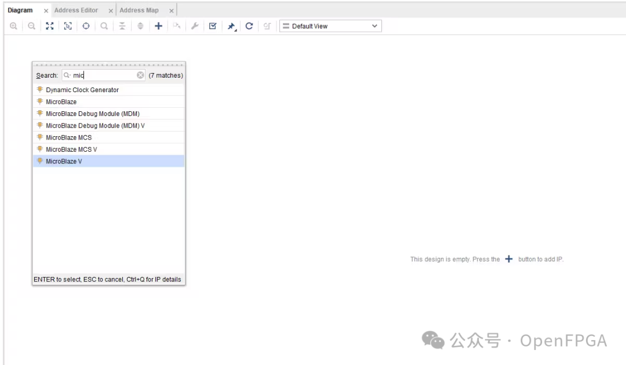Click the Zoom Out toolbar icon
Screen dimensions: 626x365
pyautogui.click(x=31, y=26)
